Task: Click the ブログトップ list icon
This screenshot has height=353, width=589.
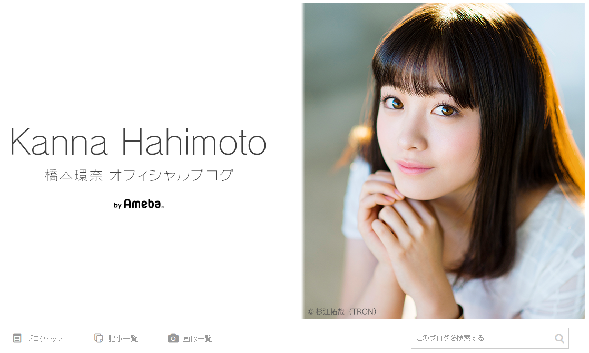Action: coord(17,338)
